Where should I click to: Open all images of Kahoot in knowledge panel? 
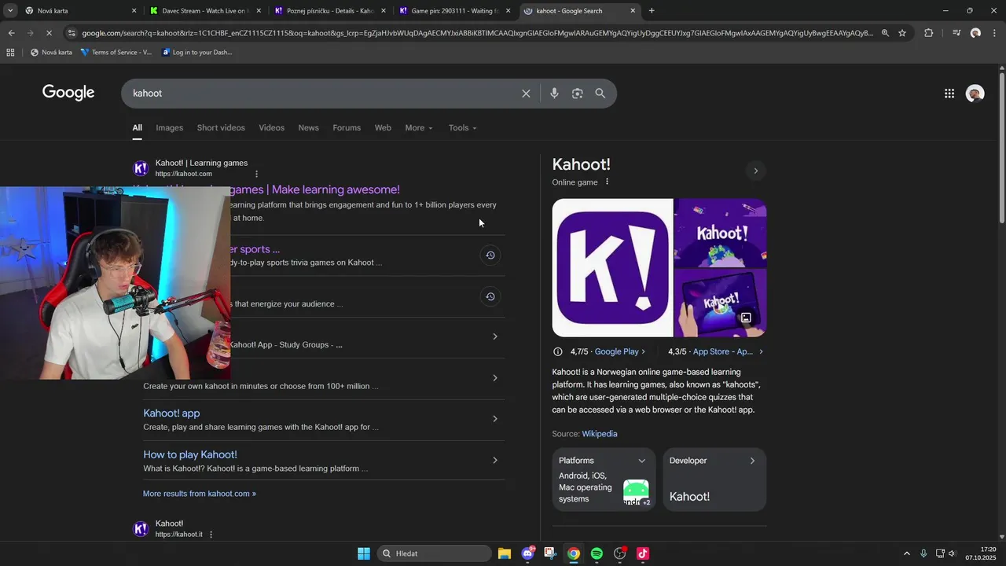tap(746, 318)
